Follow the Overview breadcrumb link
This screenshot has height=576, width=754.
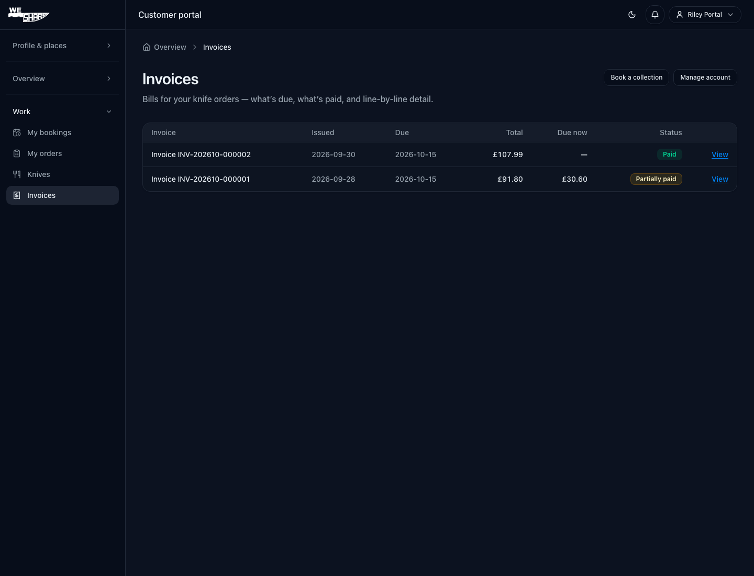tap(170, 47)
